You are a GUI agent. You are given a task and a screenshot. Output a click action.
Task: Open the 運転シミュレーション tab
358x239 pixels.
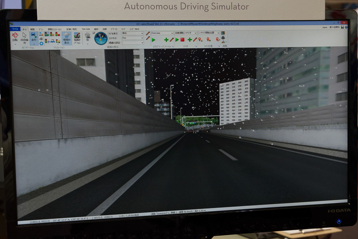(55, 29)
